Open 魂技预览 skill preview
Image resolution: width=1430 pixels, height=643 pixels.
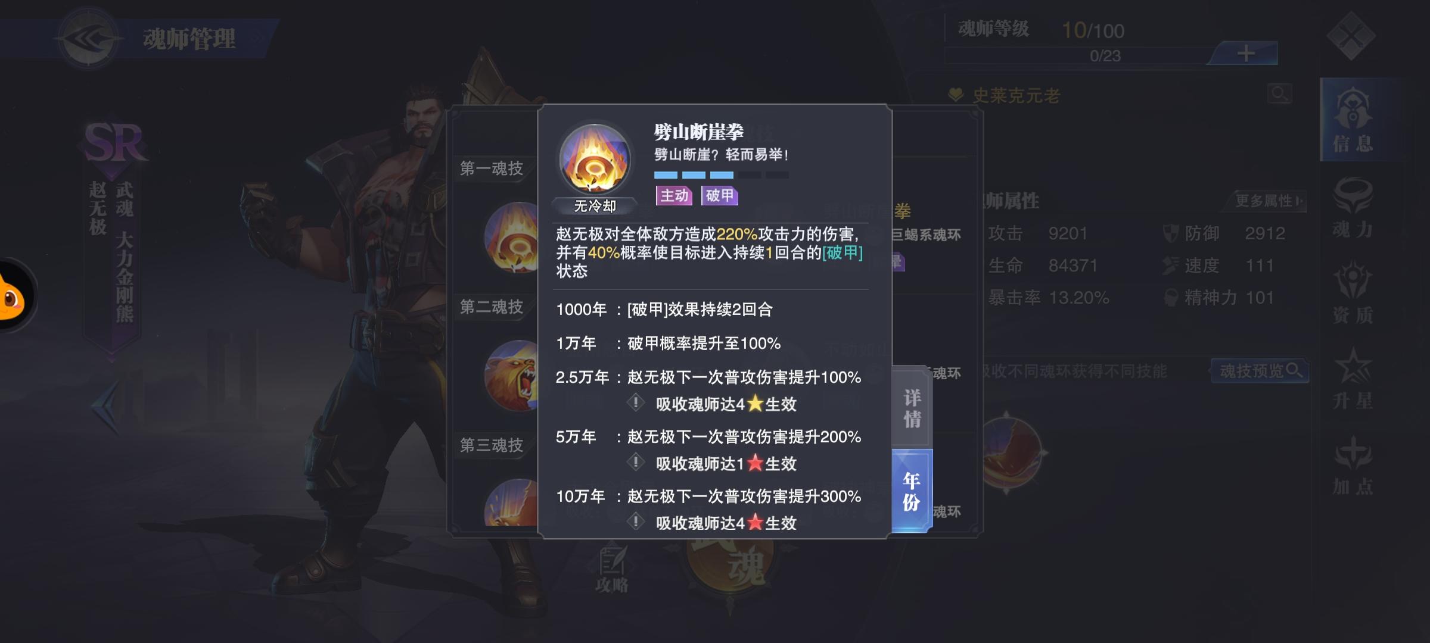[x=1260, y=371]
